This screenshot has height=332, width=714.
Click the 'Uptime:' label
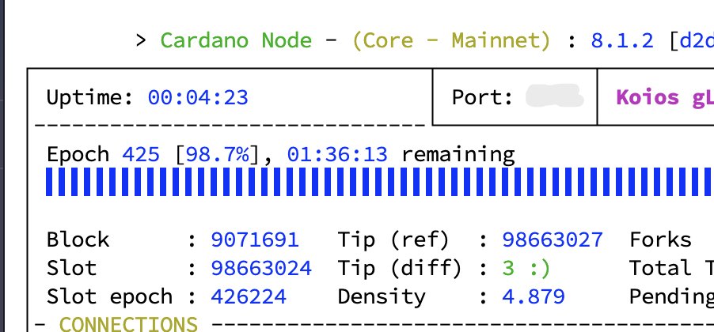click(90, 97)
